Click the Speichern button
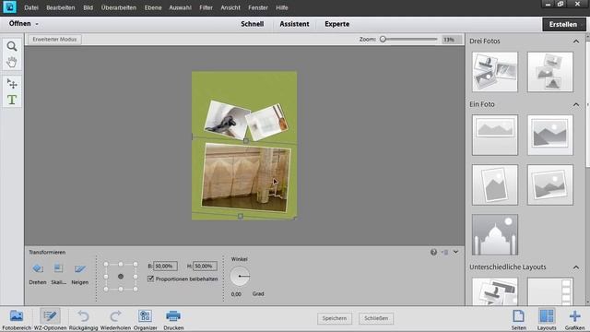The width and height of the screenshot is (590, 332). point(334,318)
